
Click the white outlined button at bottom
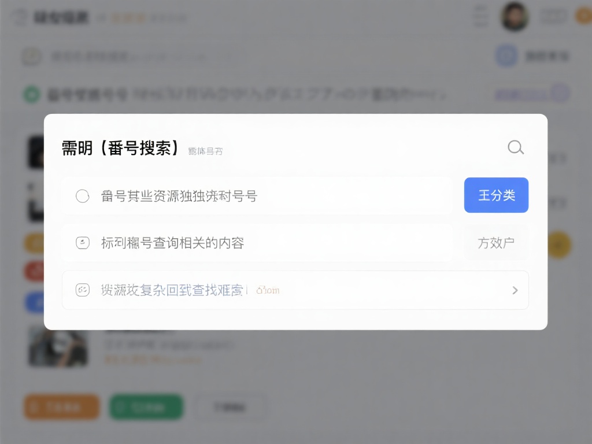click(x=231, y=407)
